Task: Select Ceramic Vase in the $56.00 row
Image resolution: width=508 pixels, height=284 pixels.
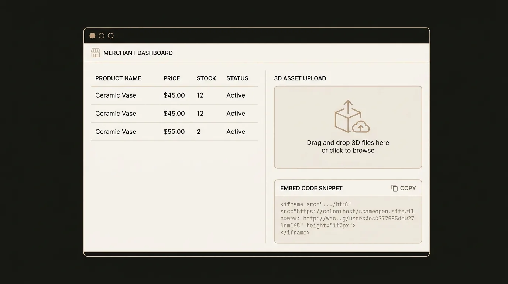Action: point(116,132)
